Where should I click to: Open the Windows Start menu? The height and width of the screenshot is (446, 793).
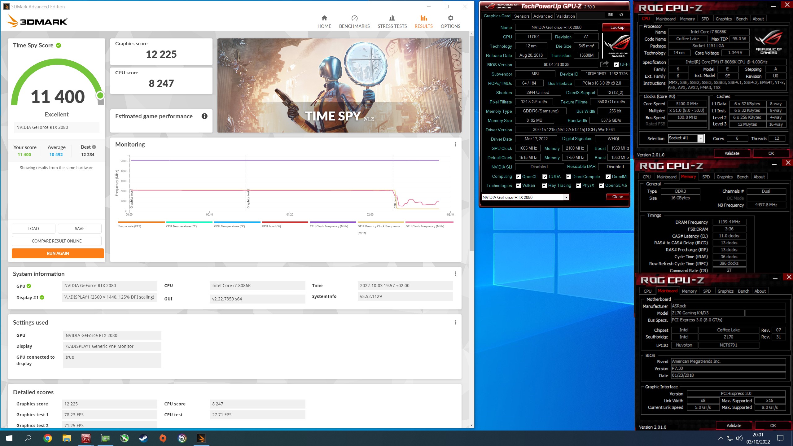(9, 438)
